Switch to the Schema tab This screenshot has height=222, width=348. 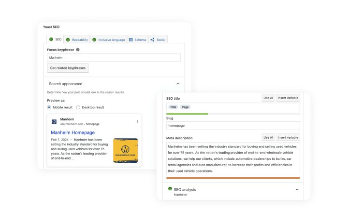tap(137, 40)
